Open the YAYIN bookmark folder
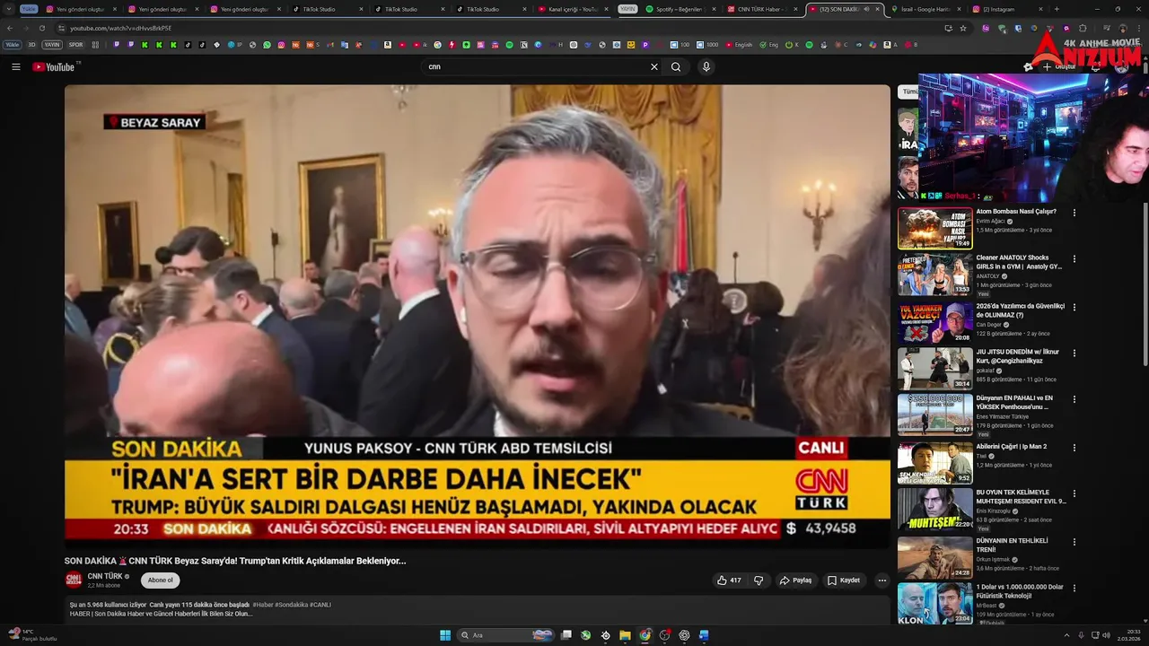 [52, 44]
